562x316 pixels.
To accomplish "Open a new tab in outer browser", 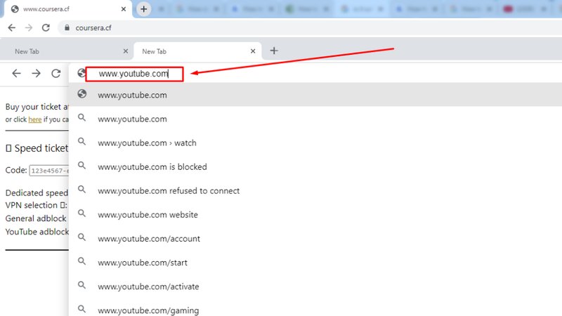I will tap(144, 9).
